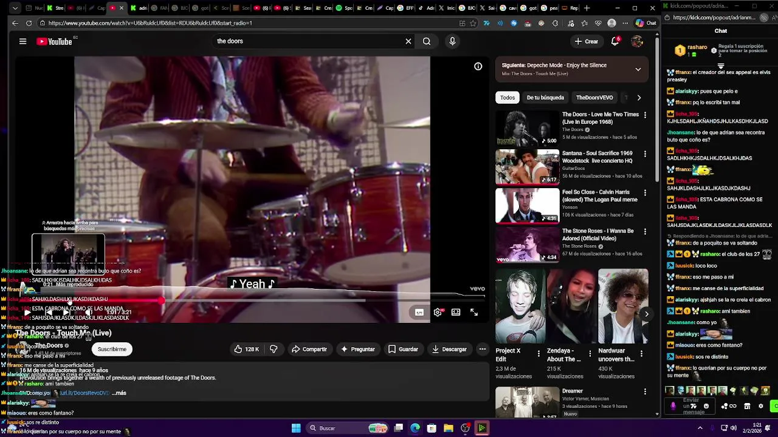Show hidden system tray icons

tap(700, 428)
